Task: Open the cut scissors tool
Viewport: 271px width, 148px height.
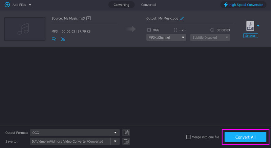Action: pos(63,39)
